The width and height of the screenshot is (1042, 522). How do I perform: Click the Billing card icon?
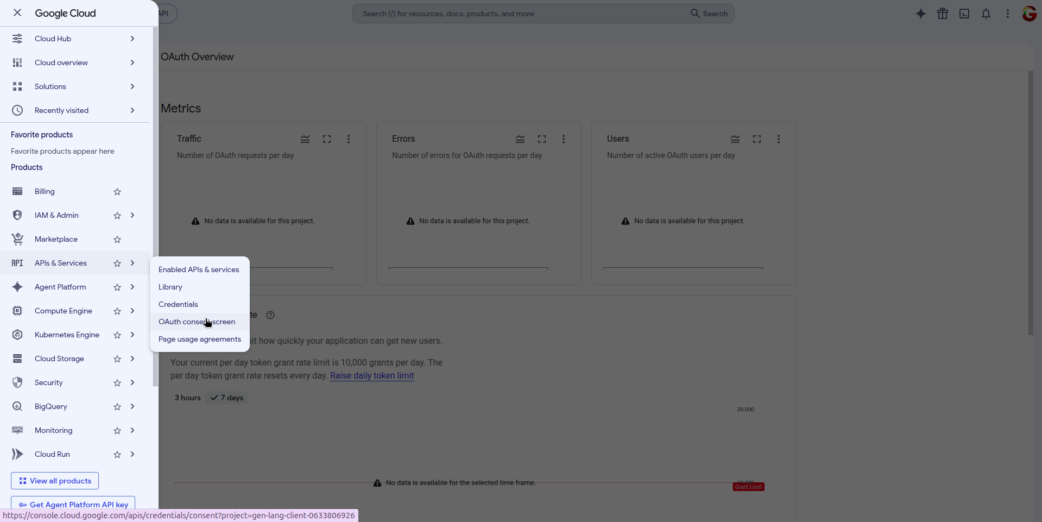point(17,191)
